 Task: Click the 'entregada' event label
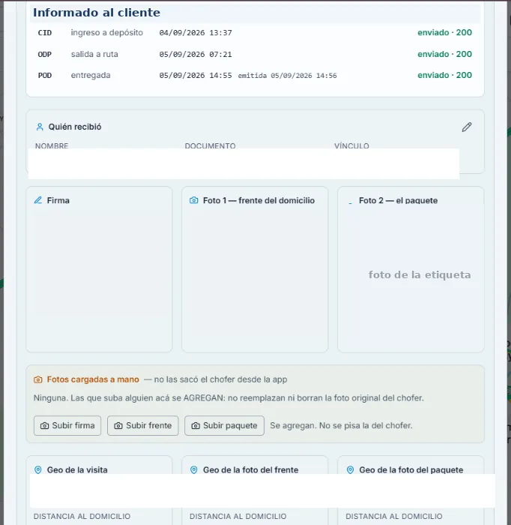coord(91,75)
